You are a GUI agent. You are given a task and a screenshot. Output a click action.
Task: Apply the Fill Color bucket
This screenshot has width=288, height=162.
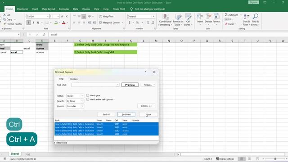click(x=56, y=22)
